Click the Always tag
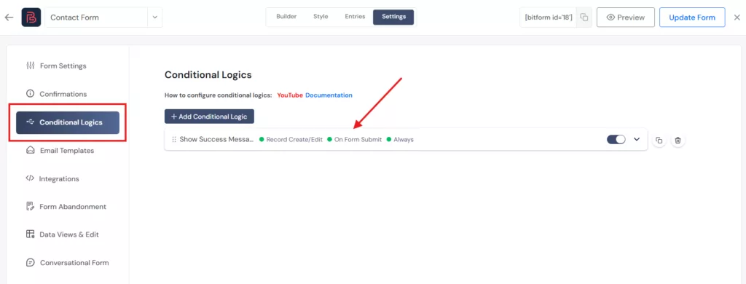Screen dimensions: 746x284 point(400,140)
